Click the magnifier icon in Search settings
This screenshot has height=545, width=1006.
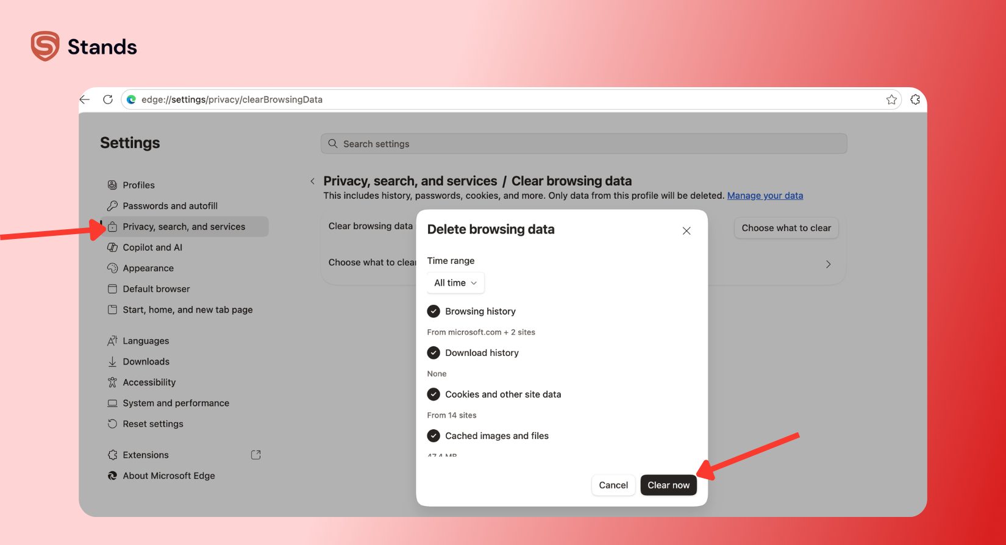[x=333, y=143]
